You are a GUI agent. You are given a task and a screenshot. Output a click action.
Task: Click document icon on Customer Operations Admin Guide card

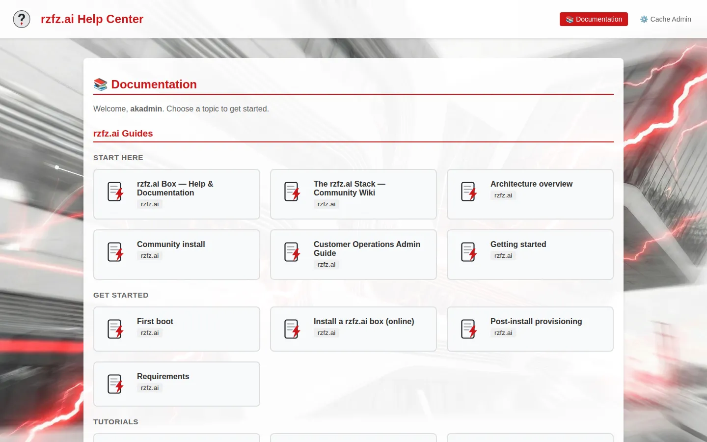[x=292, y=252]
